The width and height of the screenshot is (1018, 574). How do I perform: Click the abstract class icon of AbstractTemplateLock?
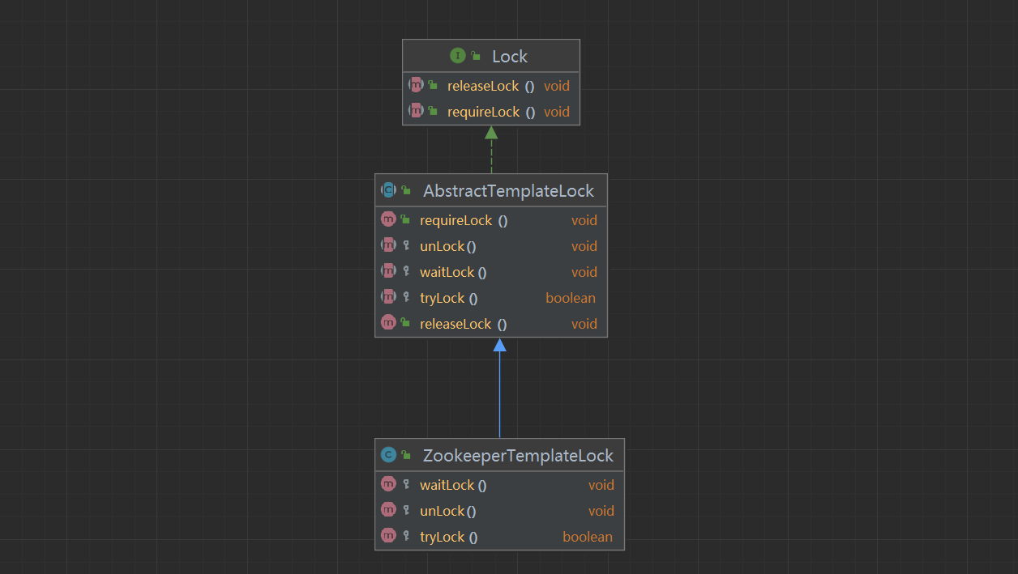pos(388,190)
